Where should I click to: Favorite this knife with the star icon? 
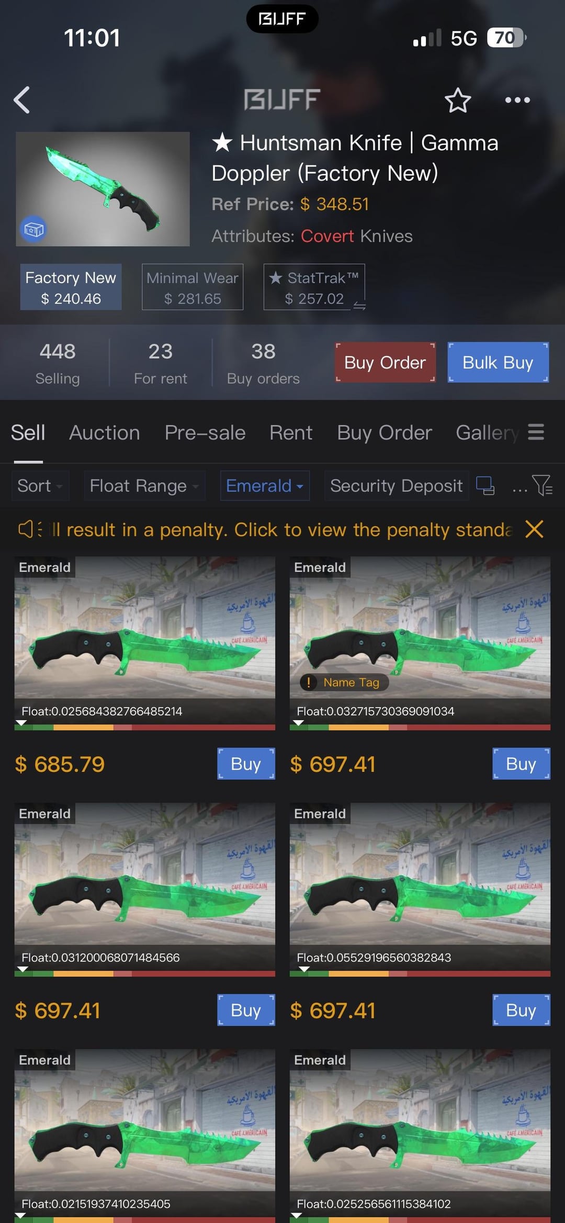point(458,100)
